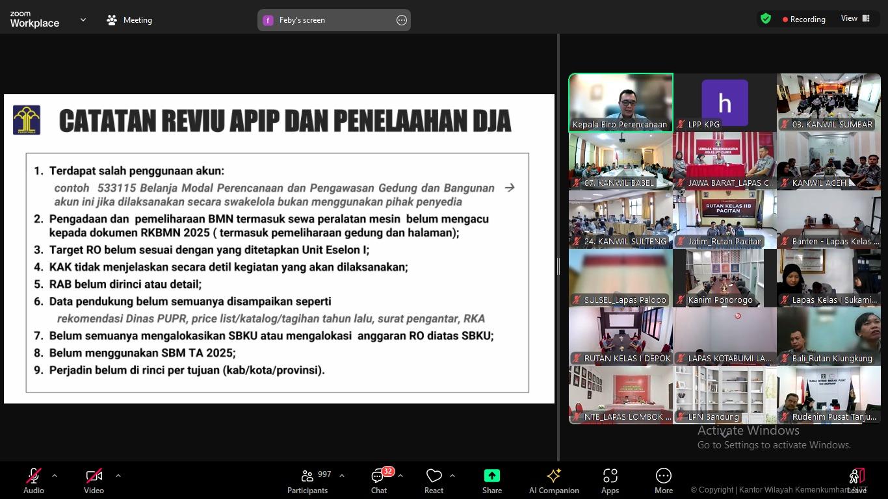This screenshot has height=499, width=888.
Task: Expand video settings arrow next to Video
Action: (x=118, y=476)
